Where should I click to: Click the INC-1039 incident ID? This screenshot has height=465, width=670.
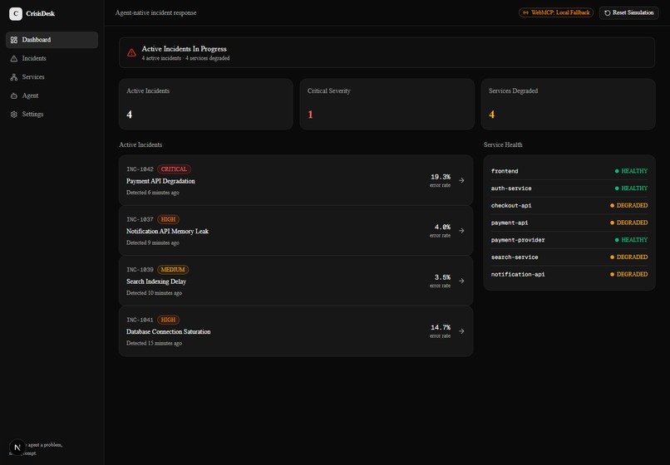(x=140, y=269)
